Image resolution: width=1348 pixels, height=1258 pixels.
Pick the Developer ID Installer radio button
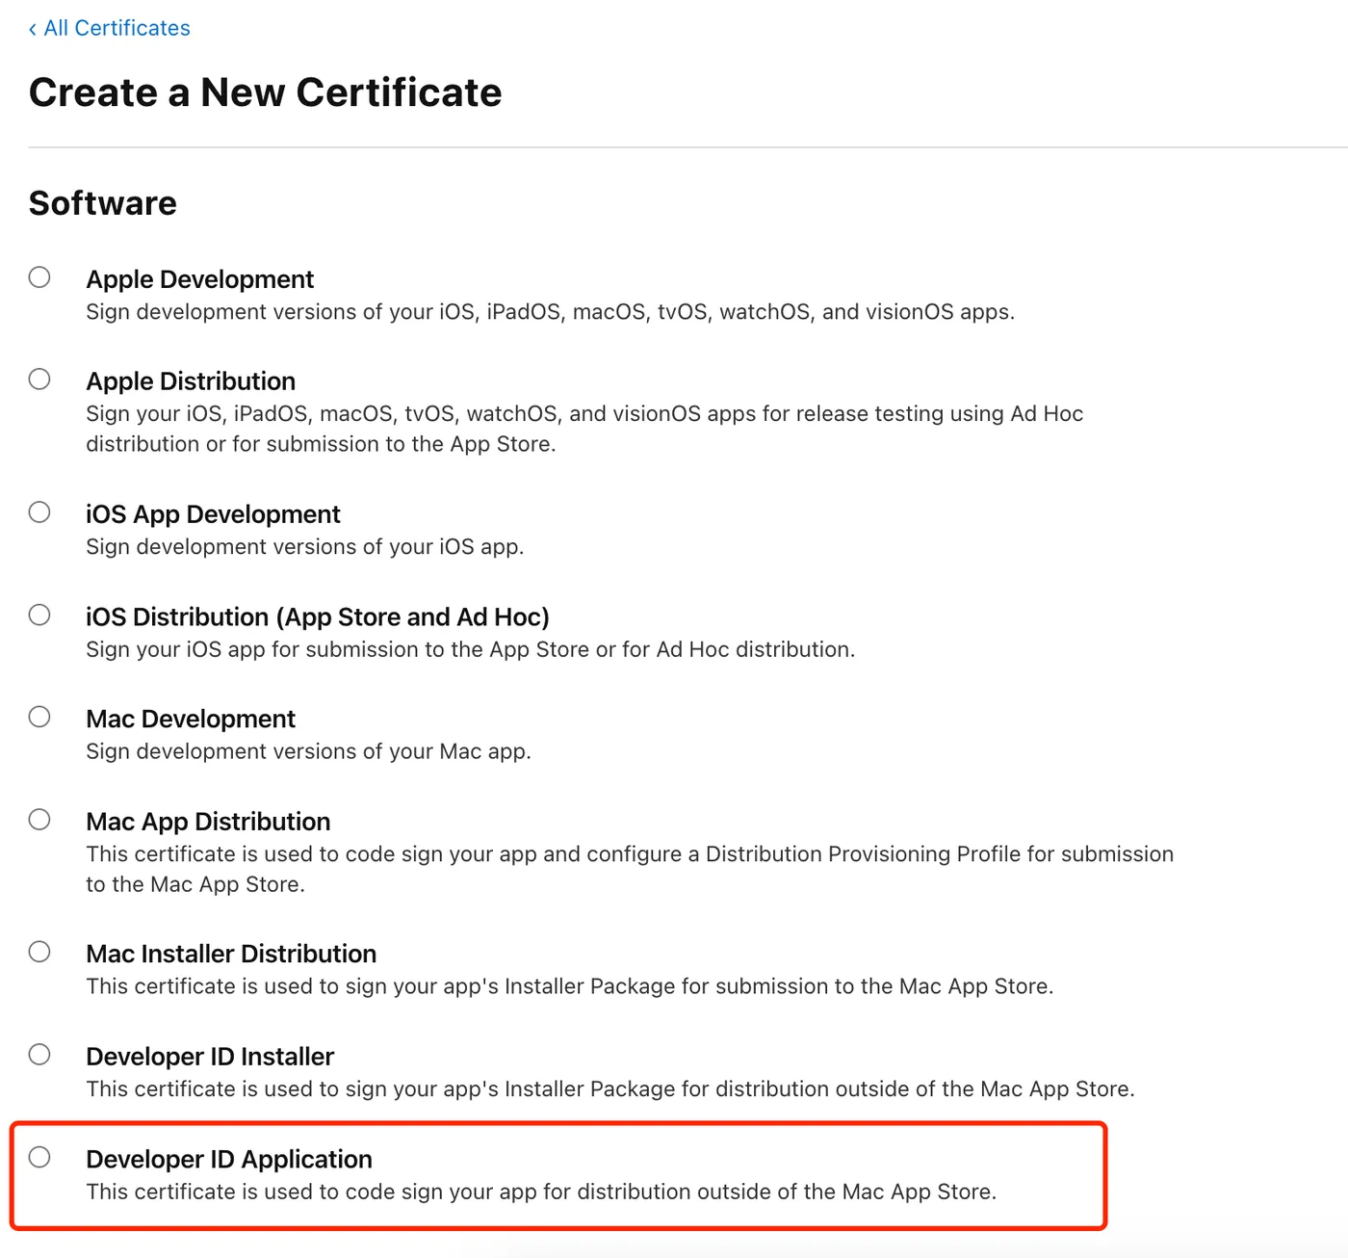39,1055
